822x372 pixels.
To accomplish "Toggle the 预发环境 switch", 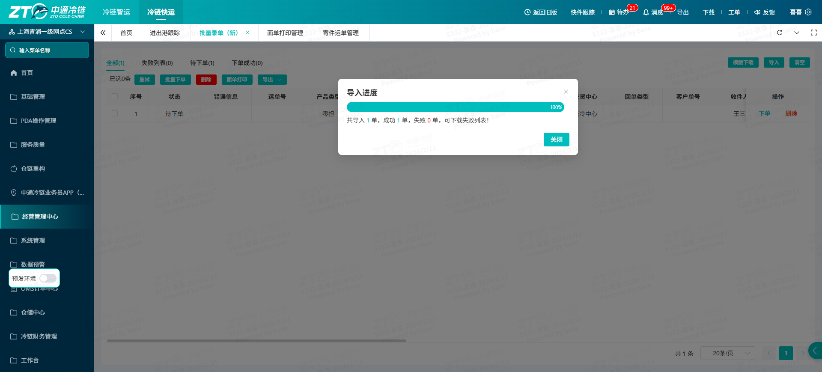I will [48, 278].
